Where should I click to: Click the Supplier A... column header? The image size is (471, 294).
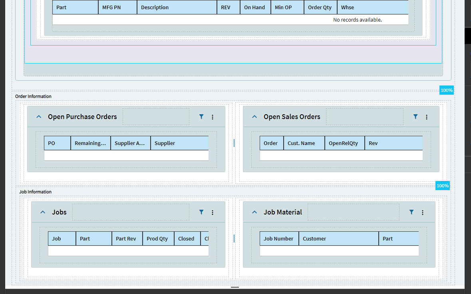click(x=131, y=143)
